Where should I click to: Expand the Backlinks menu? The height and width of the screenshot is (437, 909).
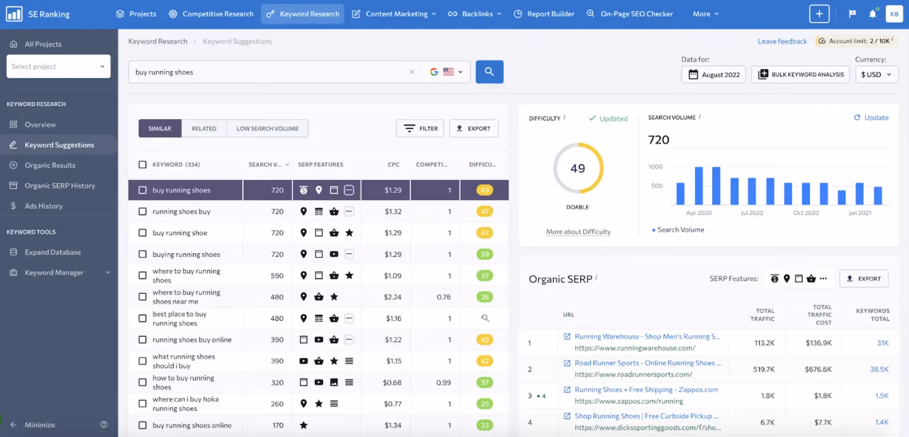click(475, 14)
